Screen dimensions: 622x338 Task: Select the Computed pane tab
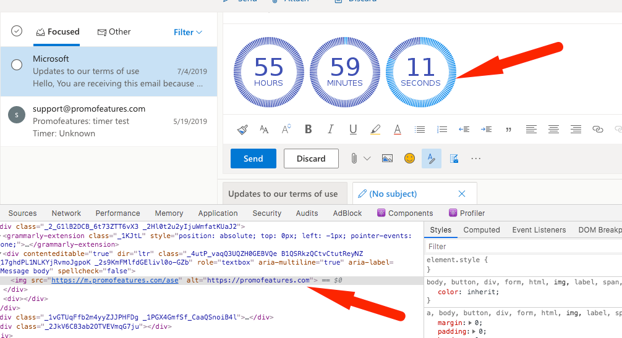[482, 230]
